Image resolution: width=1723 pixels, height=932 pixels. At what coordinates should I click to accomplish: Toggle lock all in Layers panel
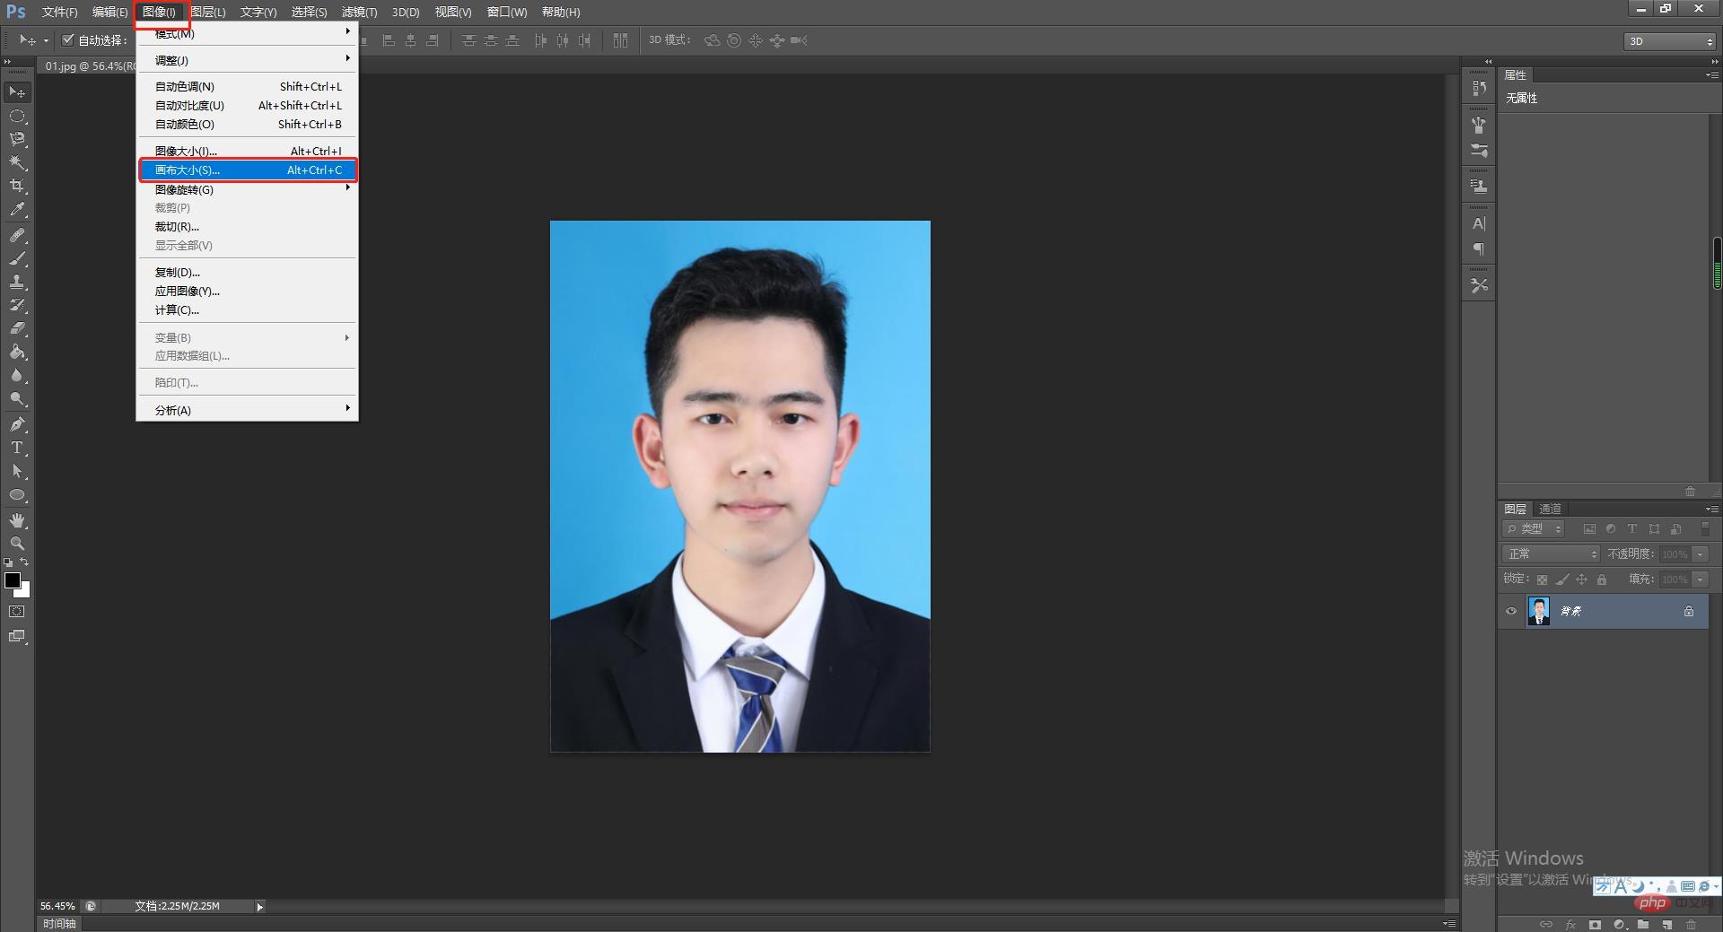1602,579
